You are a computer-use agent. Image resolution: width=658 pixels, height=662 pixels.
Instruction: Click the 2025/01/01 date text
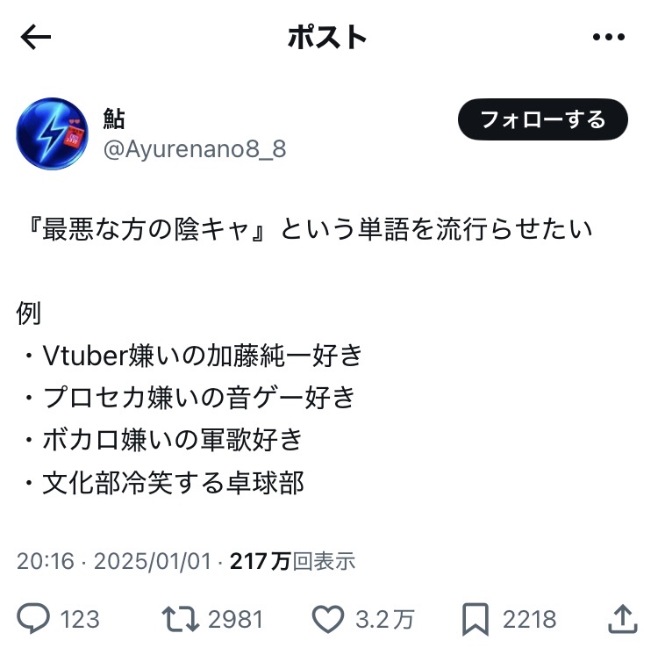click(153, 561)
